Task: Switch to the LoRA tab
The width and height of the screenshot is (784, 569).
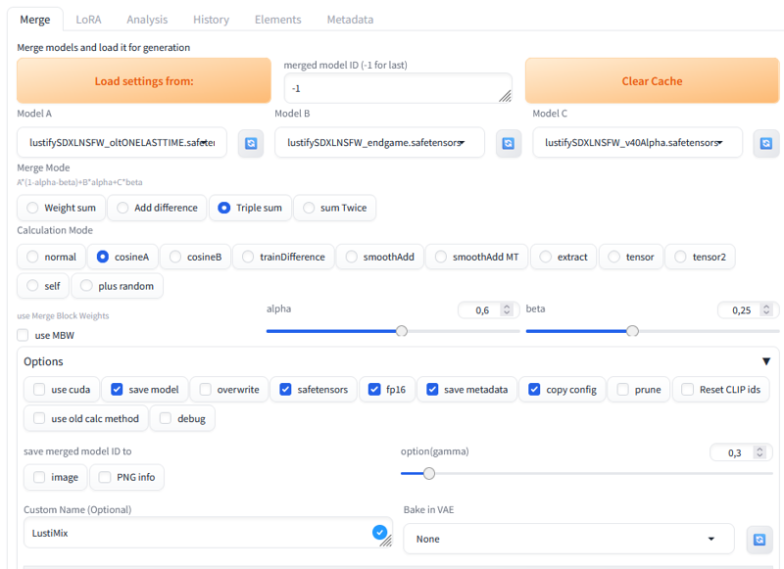Action: click(88, 20)
